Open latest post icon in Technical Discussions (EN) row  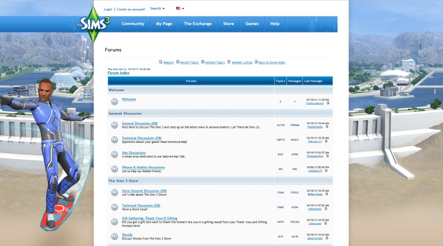point(326,141)
